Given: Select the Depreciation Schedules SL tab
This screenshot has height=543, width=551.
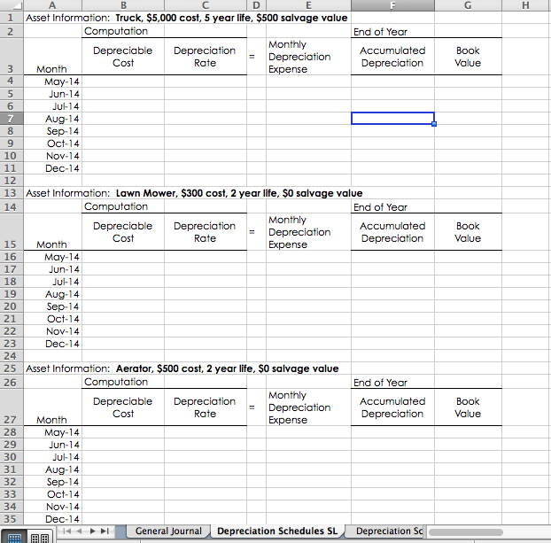Looking at the screenshot, I should (277, 531).
